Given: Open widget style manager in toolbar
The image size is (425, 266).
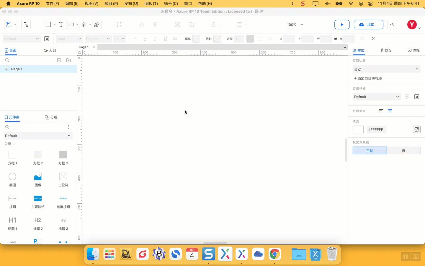Looking at the screenshot, I should [x=47, y=39].
